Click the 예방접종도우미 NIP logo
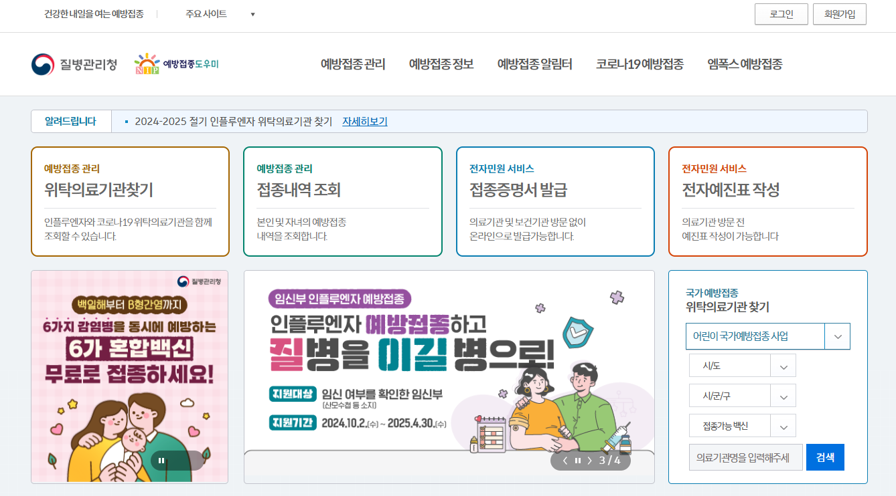This screenshot has height=496, width=896. [x=176, y=64]
